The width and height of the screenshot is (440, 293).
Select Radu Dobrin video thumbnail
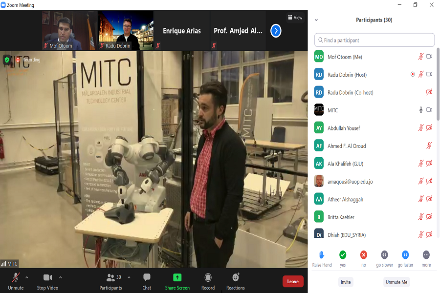[x=126, y=30]
